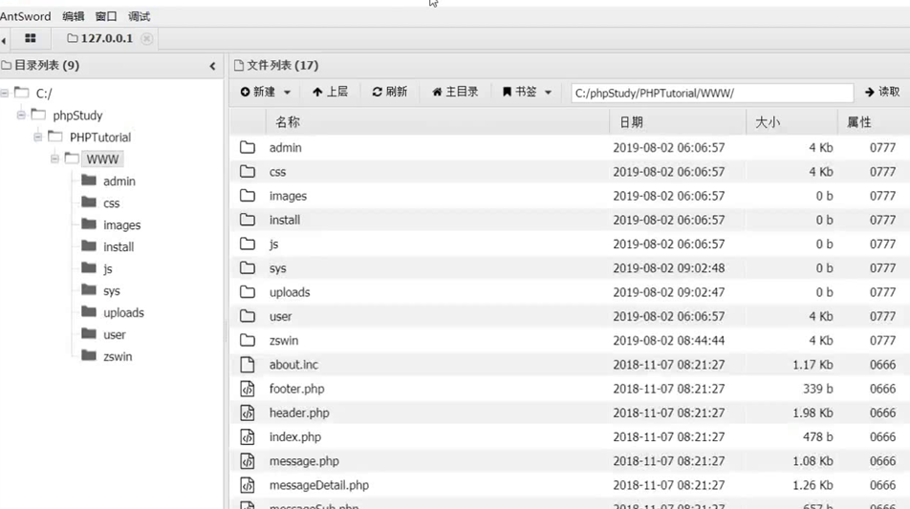This screenshot has width=910, height=509.
Task: Select WWW folder in directory tree
Action: (x=102, y=159)
